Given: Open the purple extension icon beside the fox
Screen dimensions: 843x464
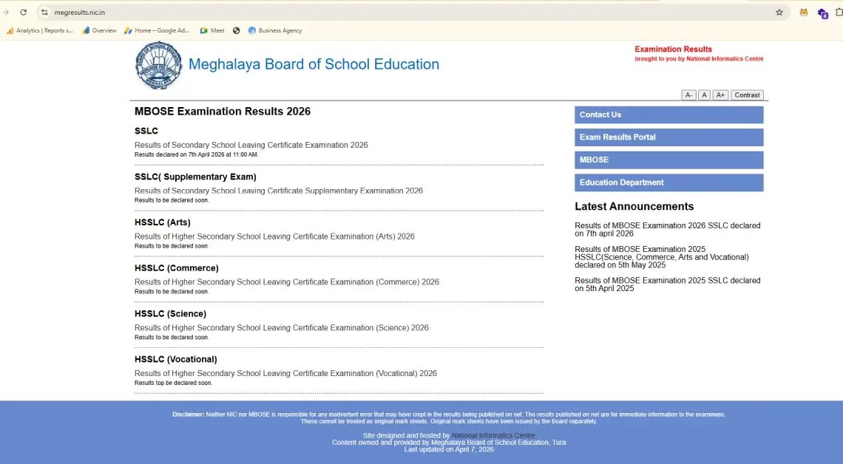Looking at the screenshot, I should click(822, 13).
